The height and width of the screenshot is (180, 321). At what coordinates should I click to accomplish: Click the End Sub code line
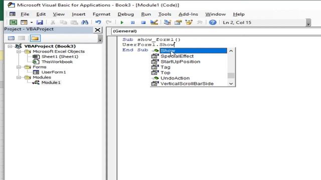click(135, 50)
